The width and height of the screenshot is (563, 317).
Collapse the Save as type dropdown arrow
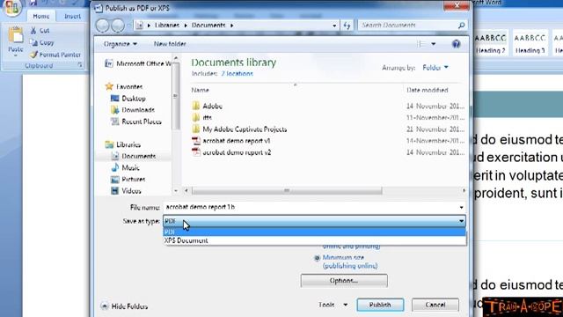[x=461, y=221]
